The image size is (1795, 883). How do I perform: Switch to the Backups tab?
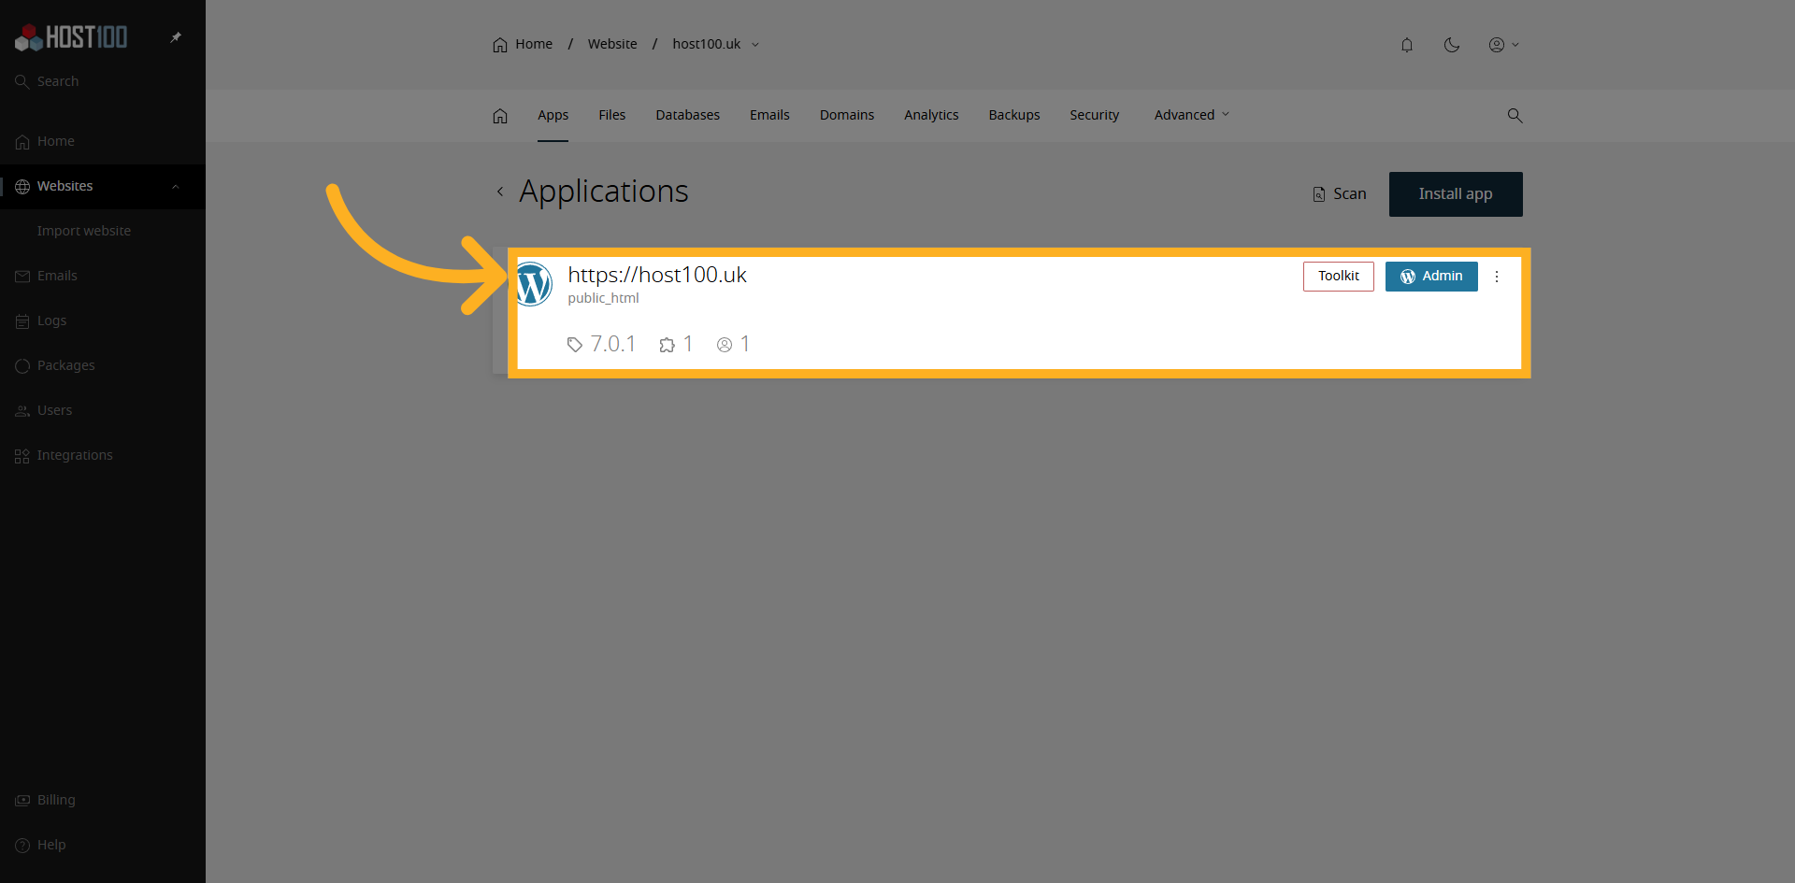[1014, 115]
